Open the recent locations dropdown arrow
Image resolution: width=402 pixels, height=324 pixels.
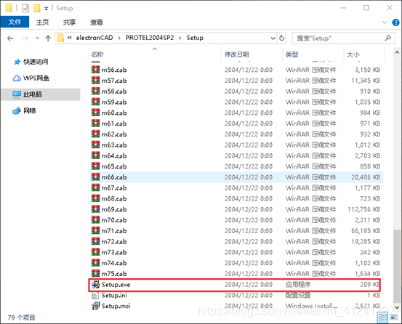tap(37, 39)
